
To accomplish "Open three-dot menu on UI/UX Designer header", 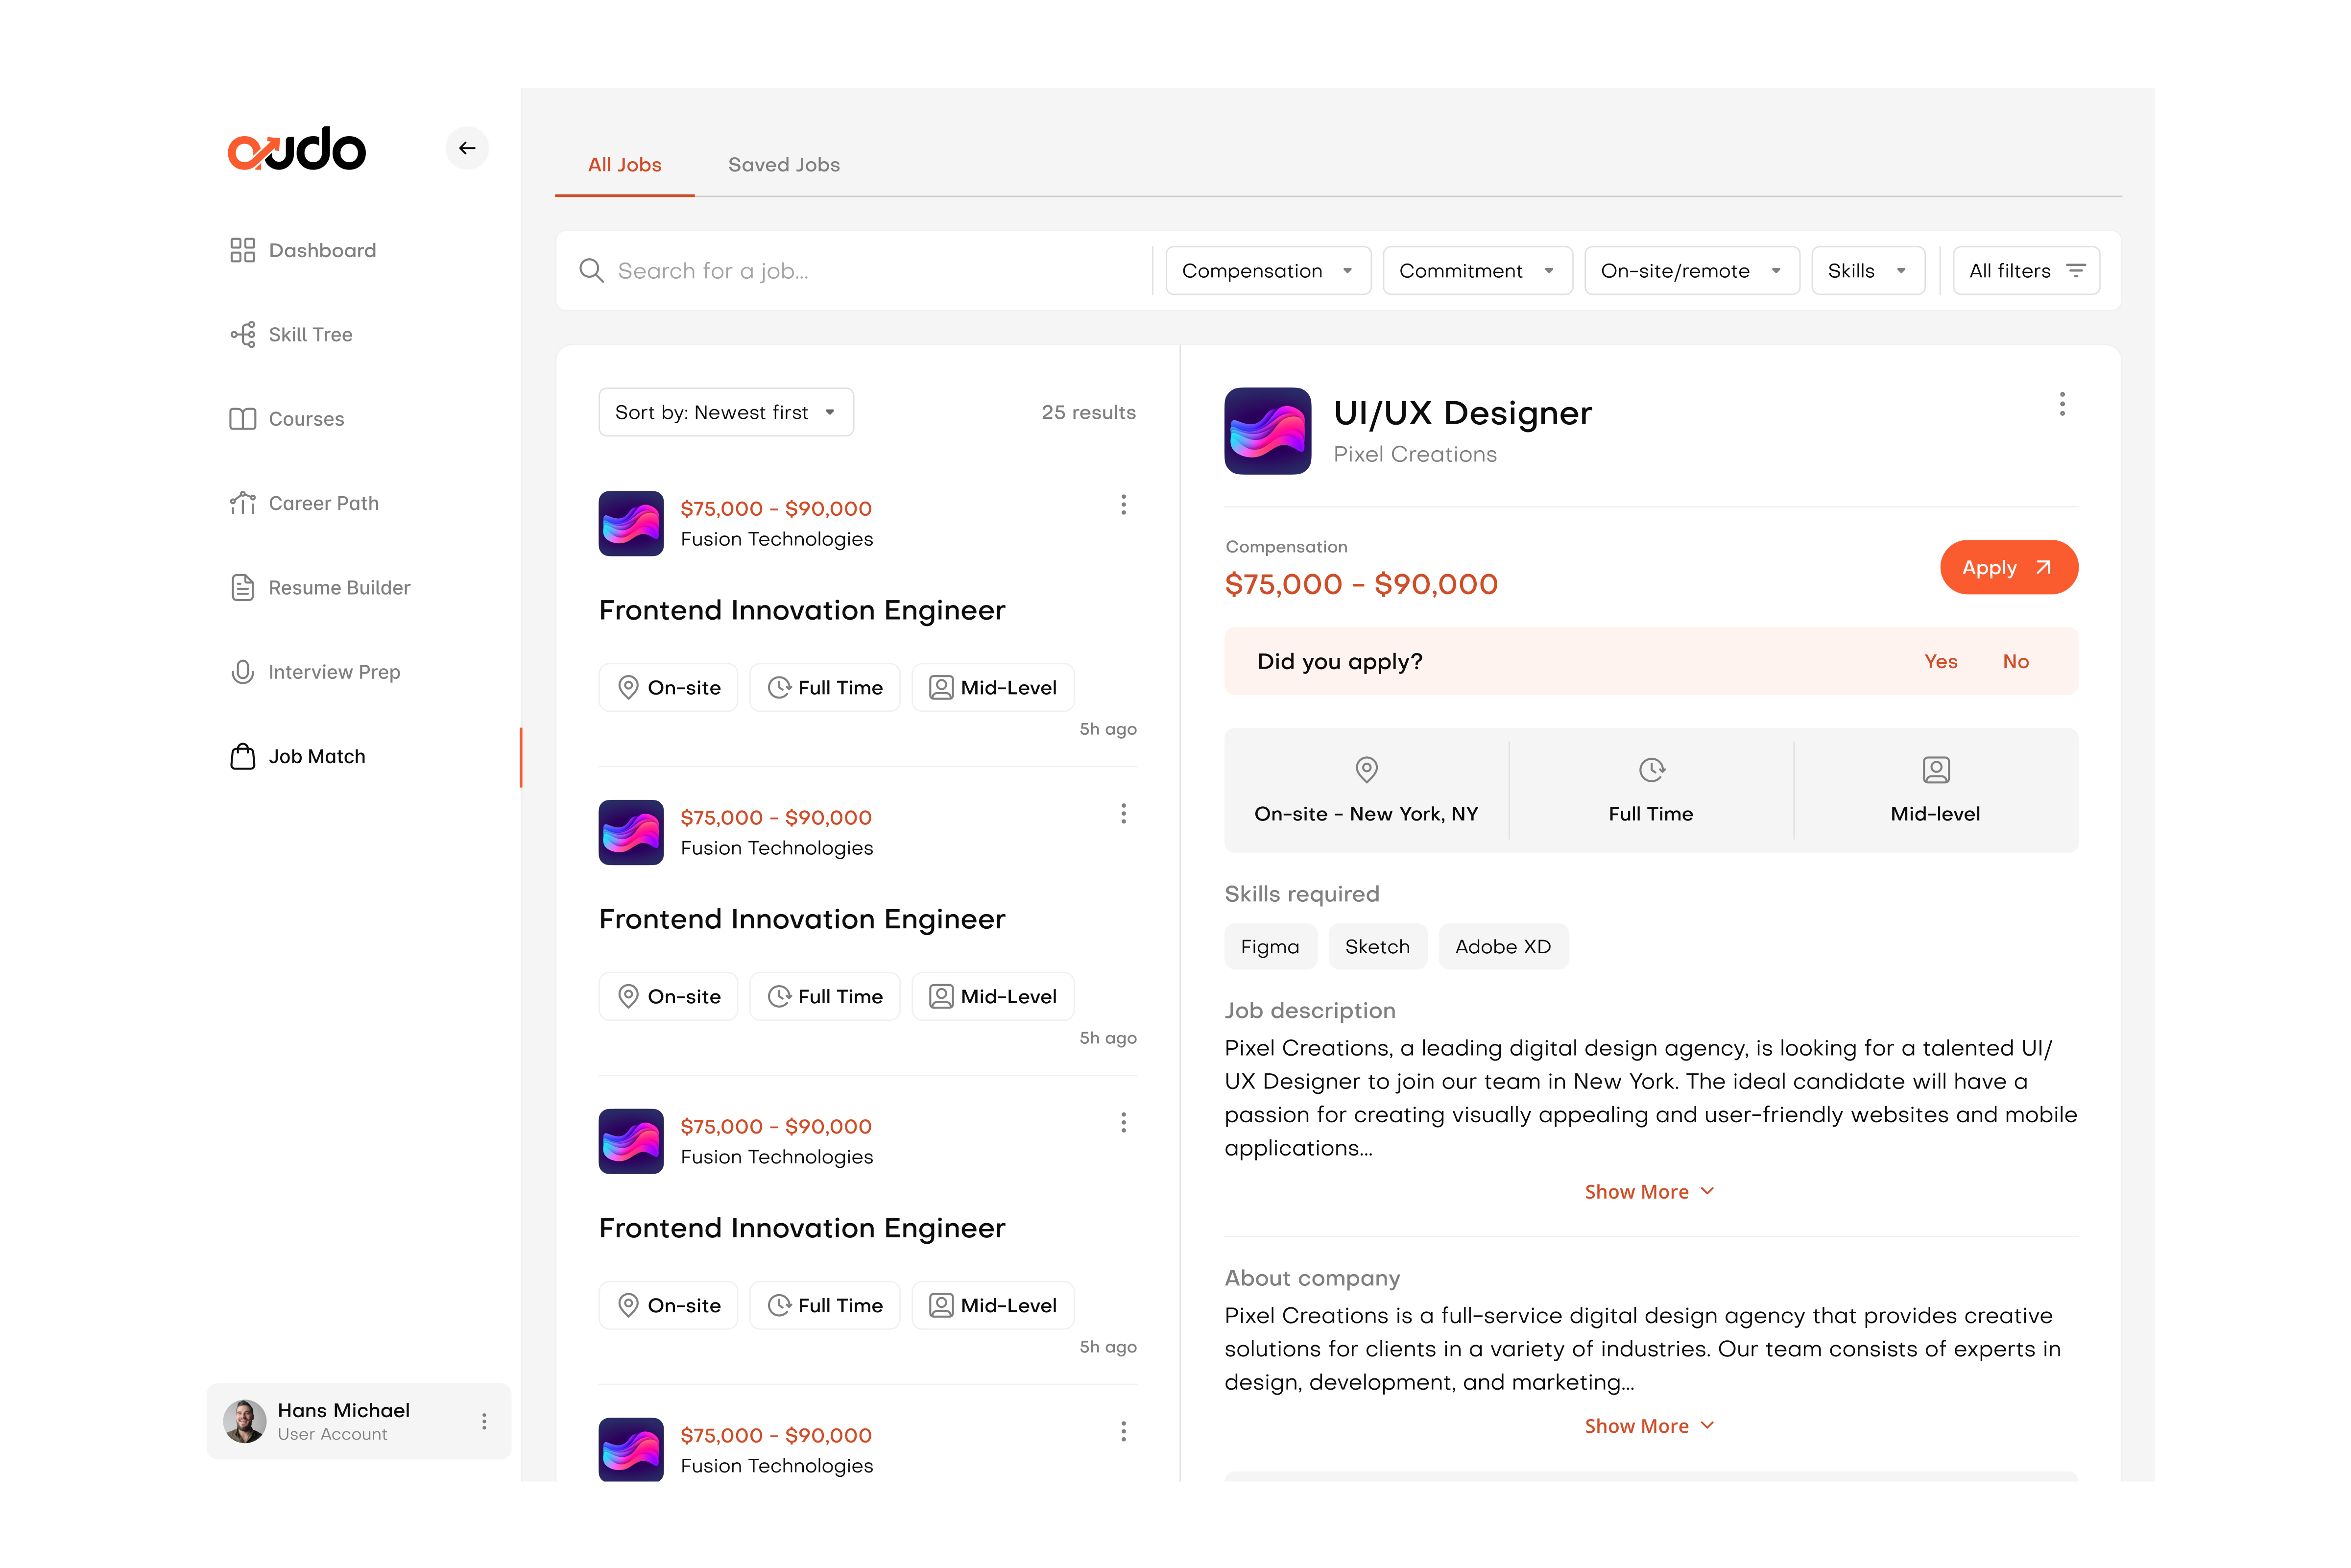I will 2061,404.
